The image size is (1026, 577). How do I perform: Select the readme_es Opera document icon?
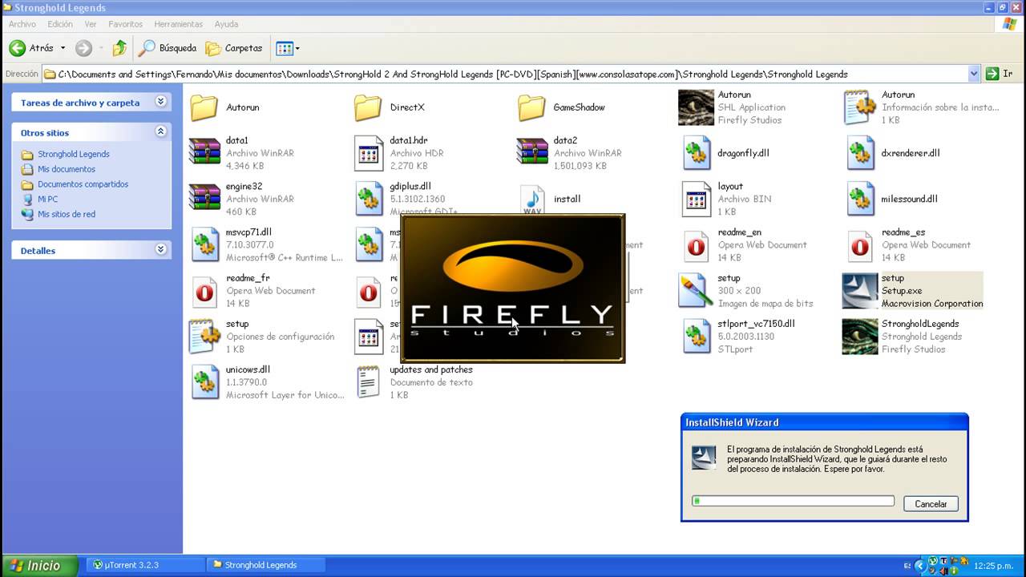860,245
